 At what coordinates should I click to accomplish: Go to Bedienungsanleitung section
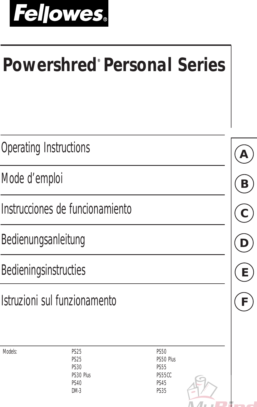[43, 239]
